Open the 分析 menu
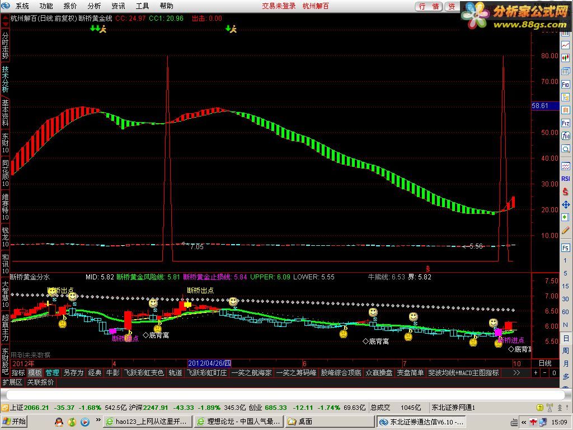The height and width of the screenshot is (430, 573). 94,6
